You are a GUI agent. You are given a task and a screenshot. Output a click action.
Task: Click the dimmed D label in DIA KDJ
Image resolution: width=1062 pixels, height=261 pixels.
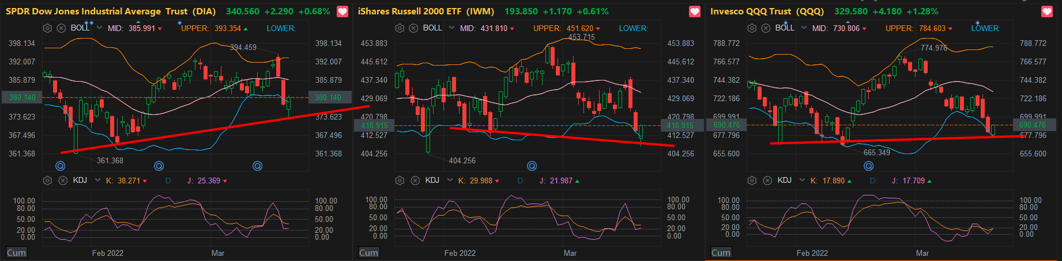169,181
